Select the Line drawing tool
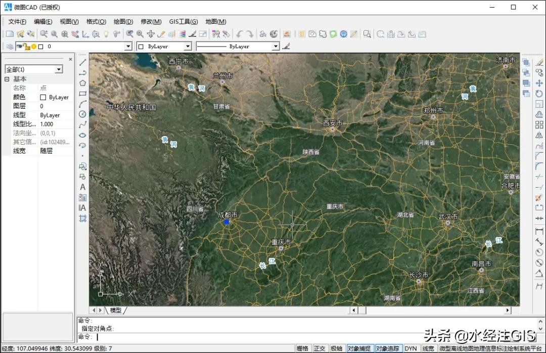The width and height of the screenshot is (546, 353). (x=83, y=62)
